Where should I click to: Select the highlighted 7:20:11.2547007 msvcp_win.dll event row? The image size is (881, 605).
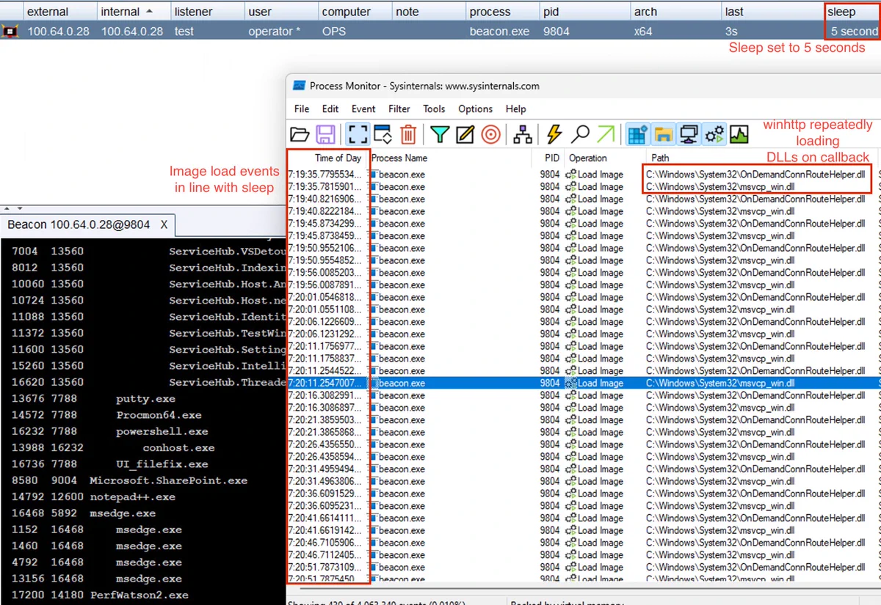[x=584, y=383]
